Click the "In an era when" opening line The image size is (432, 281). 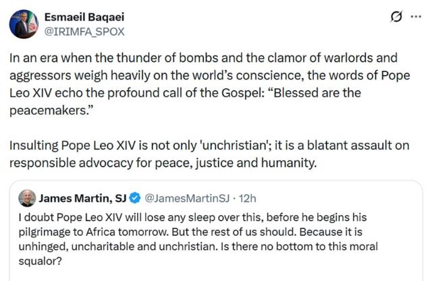202,57
